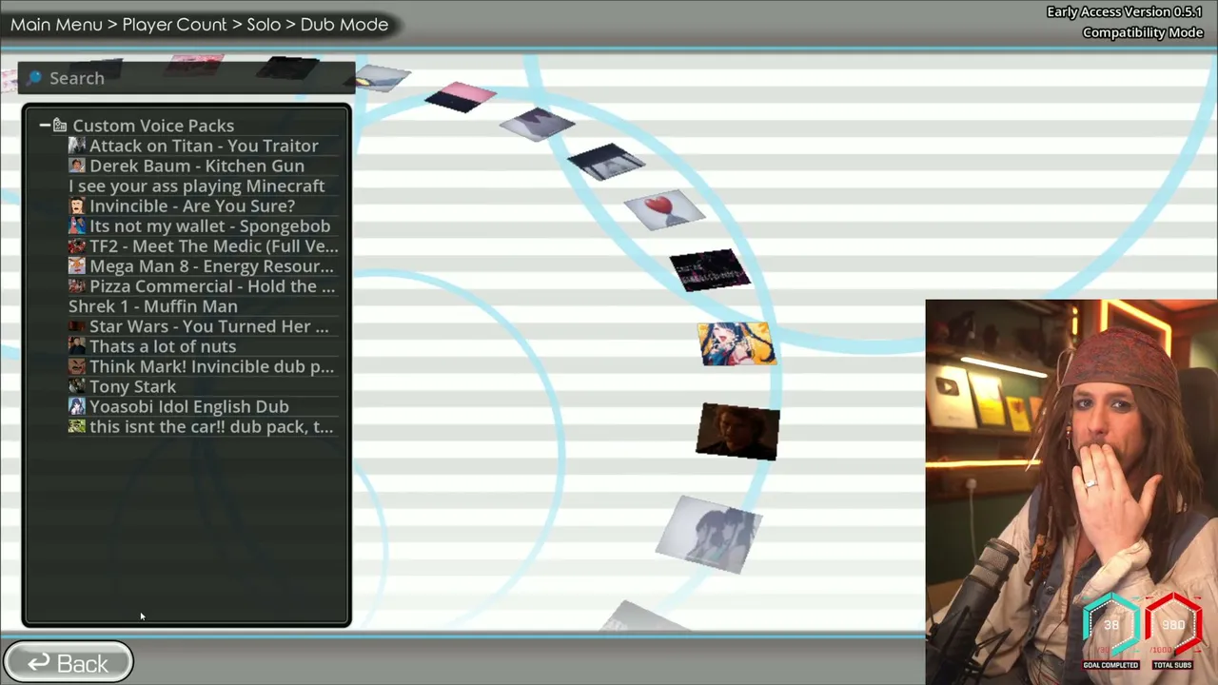Click the Star Wars pack icon
Screen dimensions: 1218x685
(77, 326)
